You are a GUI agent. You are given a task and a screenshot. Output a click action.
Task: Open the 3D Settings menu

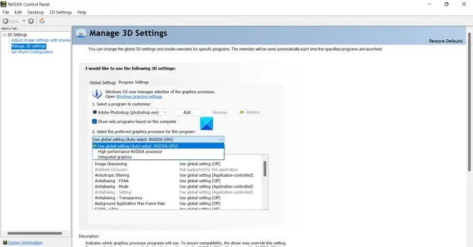[x=61, y=12]
